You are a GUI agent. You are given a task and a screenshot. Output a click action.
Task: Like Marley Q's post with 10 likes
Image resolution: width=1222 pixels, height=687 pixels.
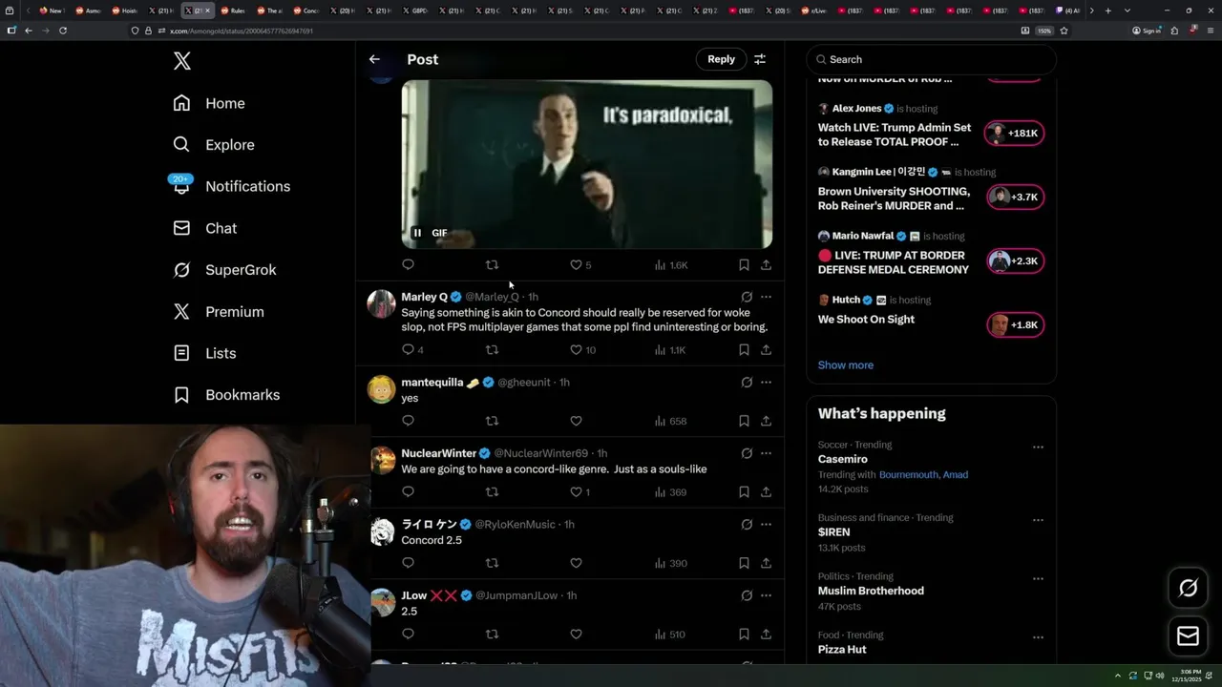coord(582,349)
